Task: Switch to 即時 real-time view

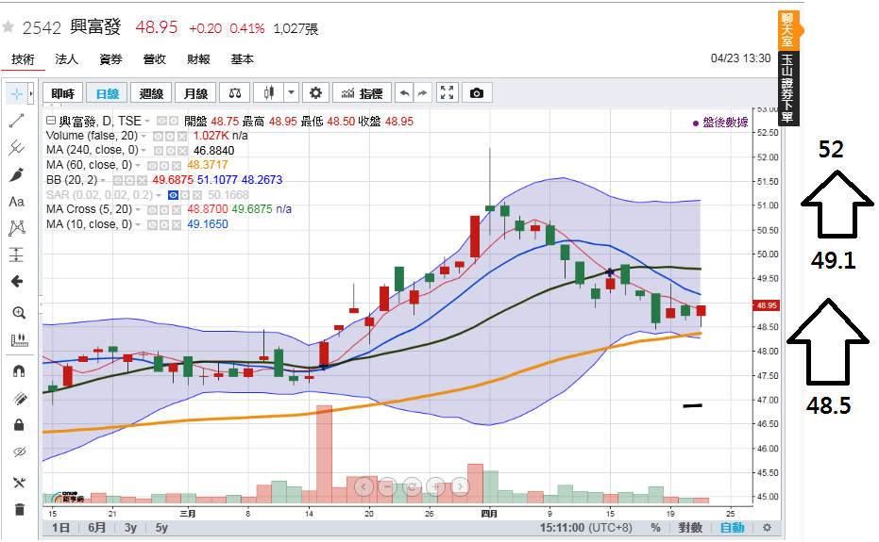Action: tap(62, 93)
